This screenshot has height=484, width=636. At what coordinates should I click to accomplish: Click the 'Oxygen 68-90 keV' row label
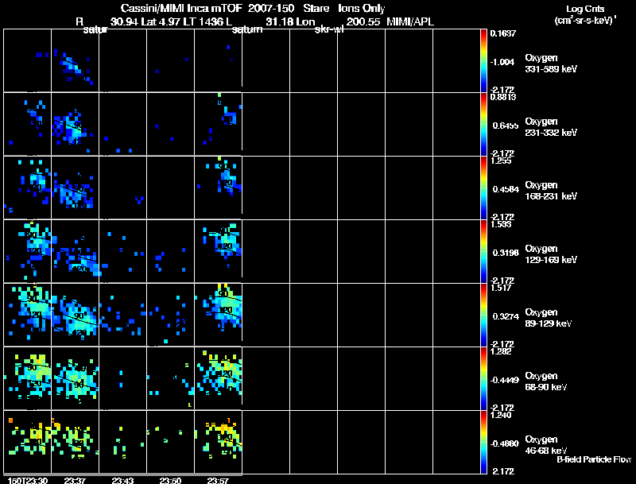(x=546, y=381)
